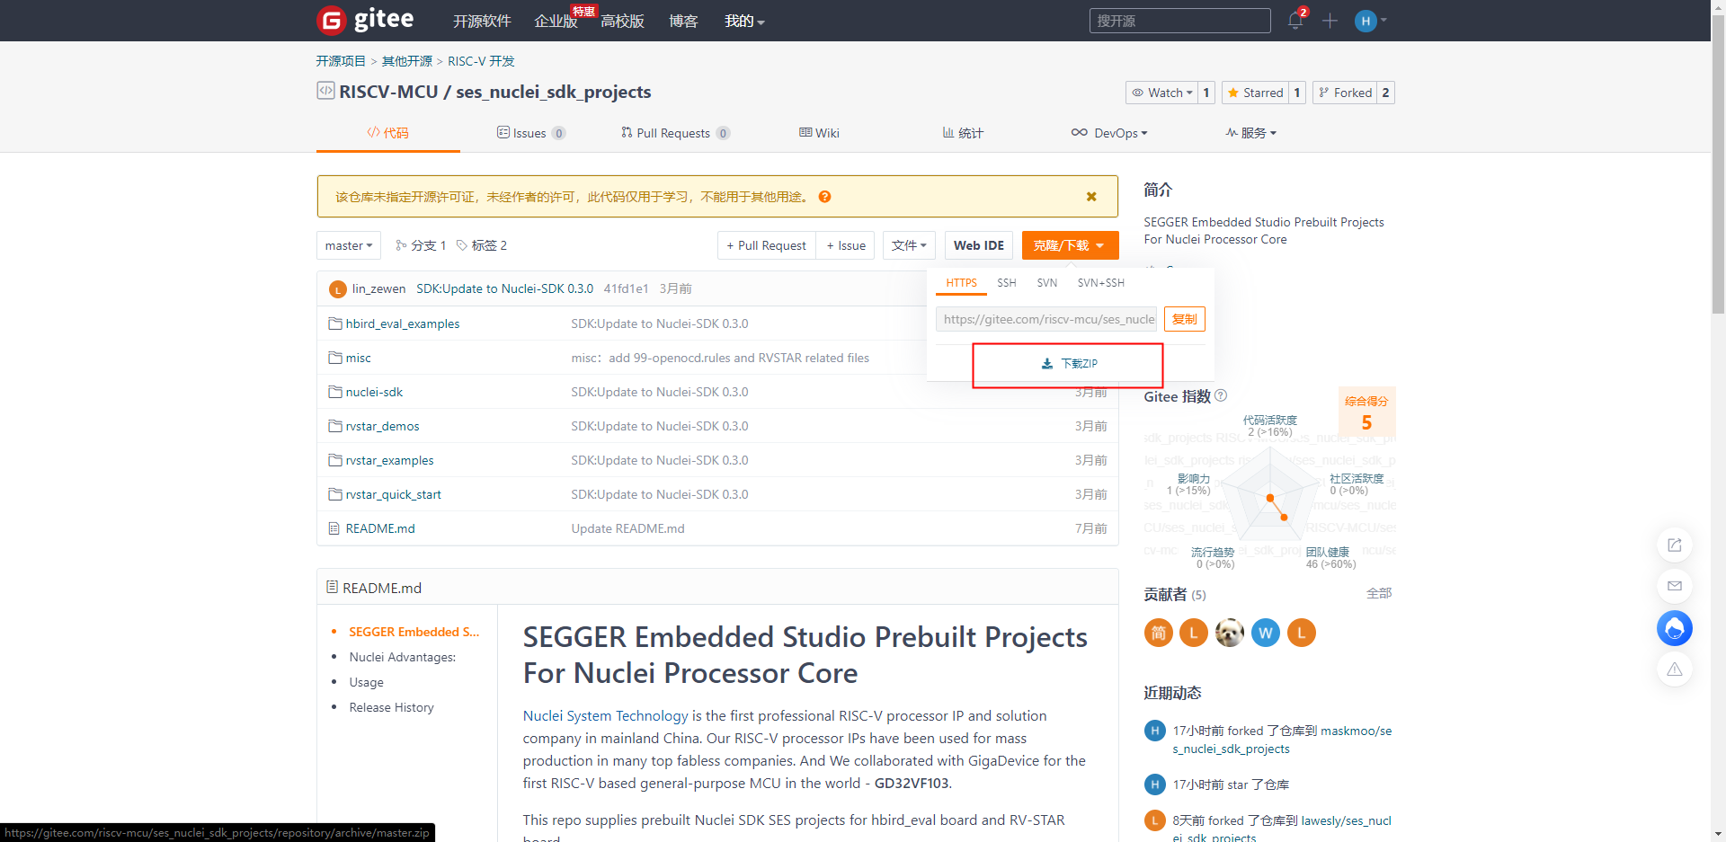This screenshot has width=1726, height=842.
Task: Click the hbird_eval_examples folder icon
Action: pyautogui.click(x=335, y=324)
